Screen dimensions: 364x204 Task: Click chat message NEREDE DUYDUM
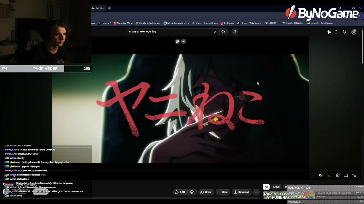[28, 154]
